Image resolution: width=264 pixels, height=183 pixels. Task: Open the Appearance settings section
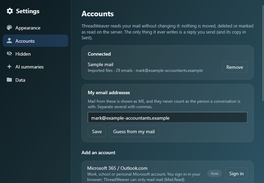tap(35, 28)
